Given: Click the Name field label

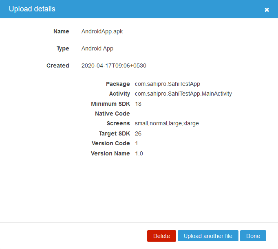Looking at the screenshot, I should [61, 32].
